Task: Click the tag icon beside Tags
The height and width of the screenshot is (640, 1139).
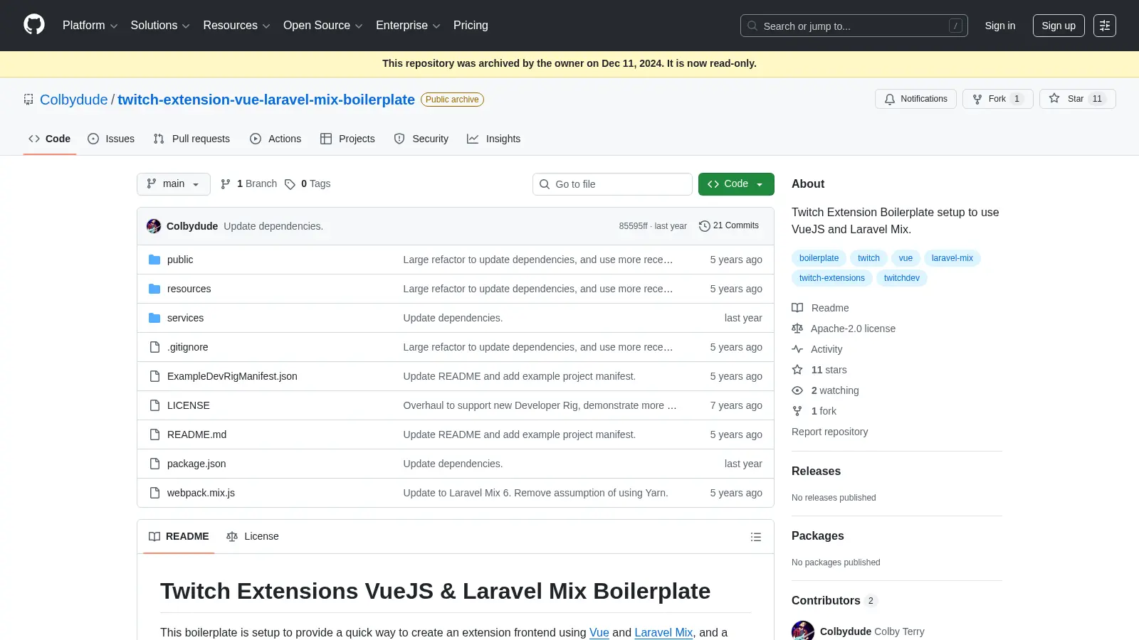Action: pyautogui.click(x=290, y=184)
